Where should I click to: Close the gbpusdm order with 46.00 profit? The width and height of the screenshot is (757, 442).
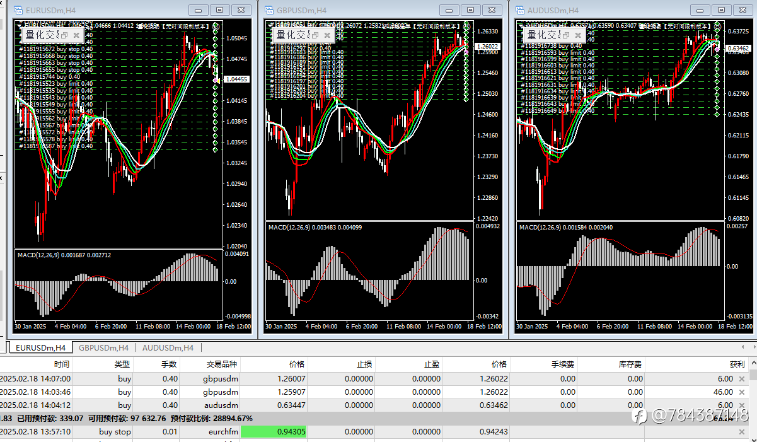click(742, 392)
